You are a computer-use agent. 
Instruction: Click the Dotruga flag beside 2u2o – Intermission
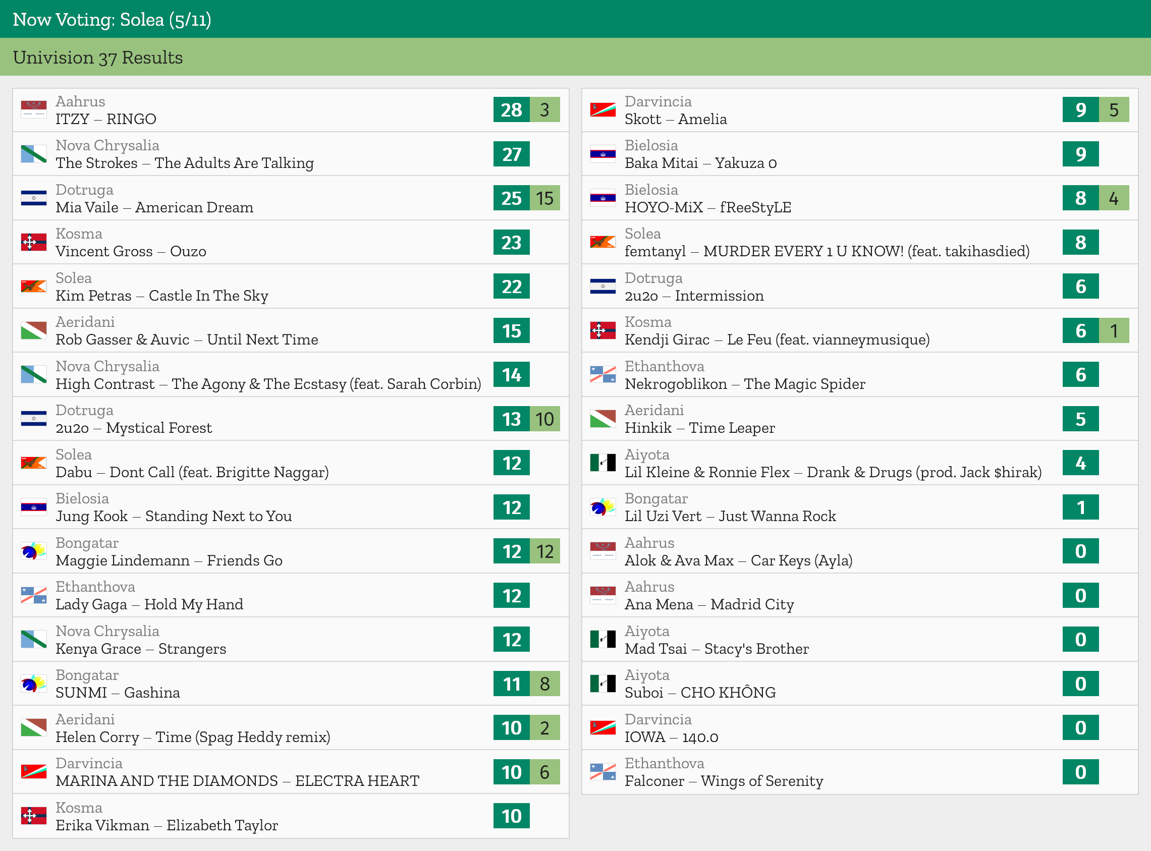603,287
